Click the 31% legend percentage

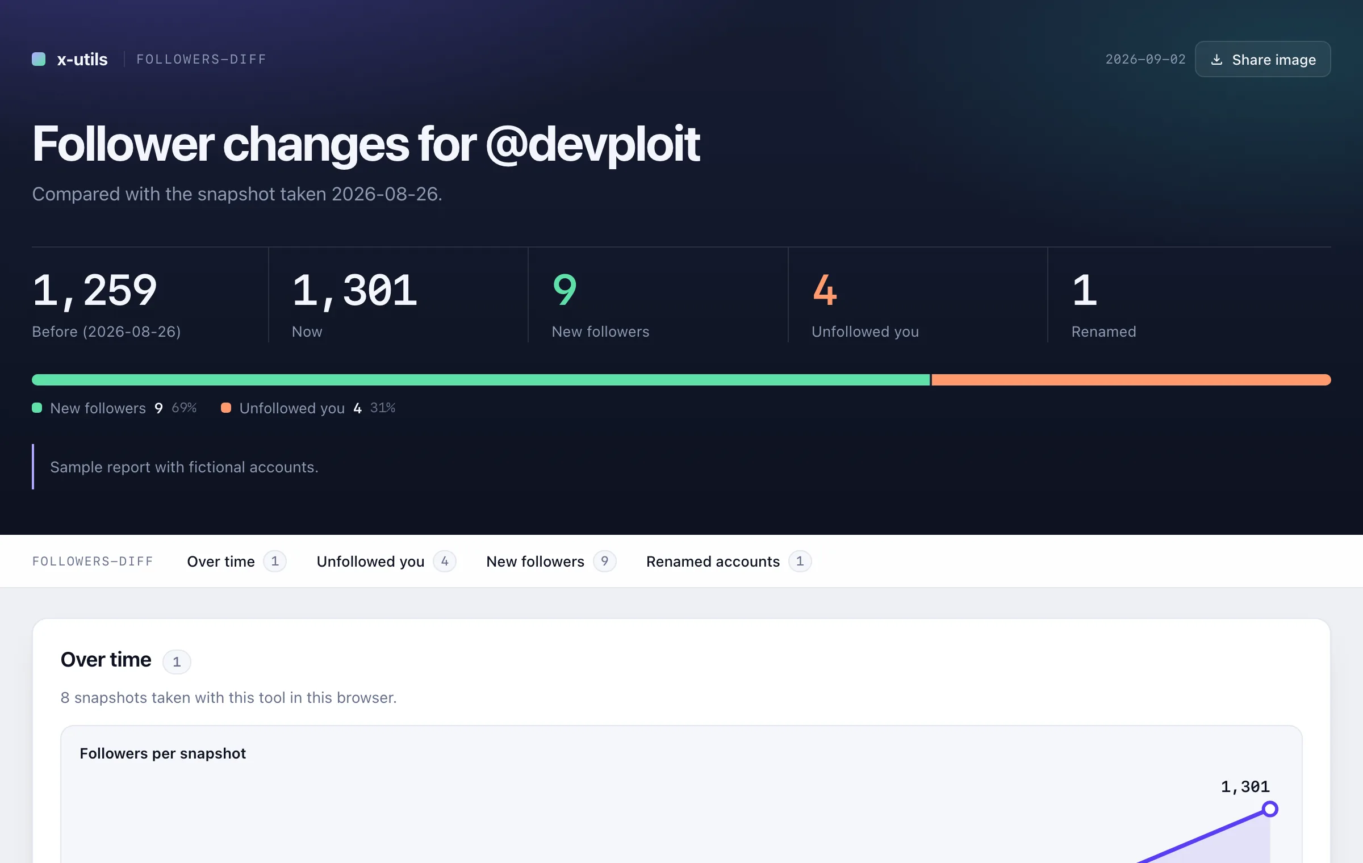click(x=383, y=408)
